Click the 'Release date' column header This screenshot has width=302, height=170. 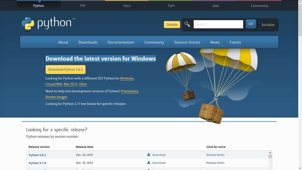click(x=85, y=147)
